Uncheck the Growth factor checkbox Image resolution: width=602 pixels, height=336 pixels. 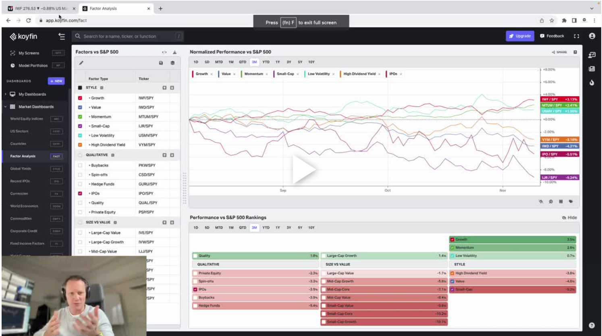click(80, 98)
